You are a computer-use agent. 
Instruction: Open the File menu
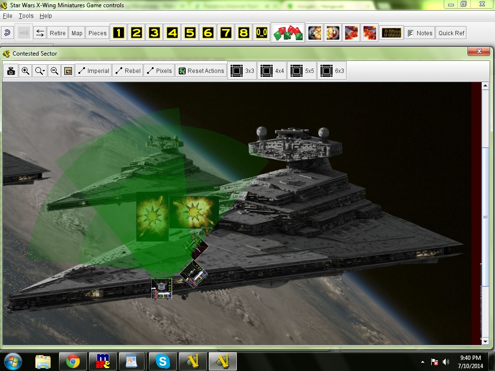pos(7,16)
